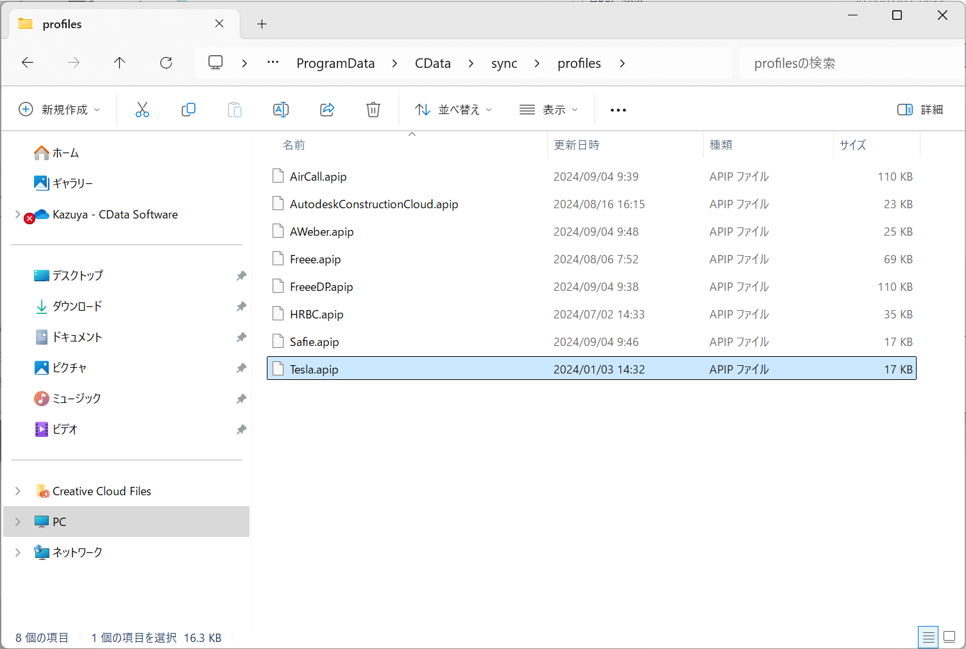Go up one folder level
This screenshot has height=649, width=966.
pyautogui.click(x=120, y=63)
